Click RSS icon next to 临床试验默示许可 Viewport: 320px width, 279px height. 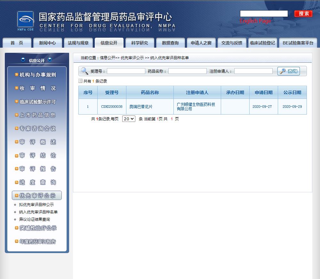(x=17, y=101)
